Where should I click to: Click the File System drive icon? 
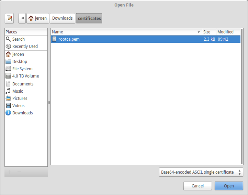(x=8, y=69)
